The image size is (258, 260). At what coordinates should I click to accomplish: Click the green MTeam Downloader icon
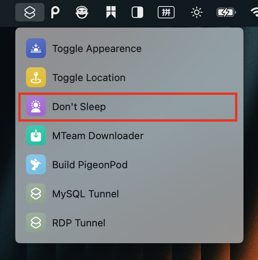[36, 135]
